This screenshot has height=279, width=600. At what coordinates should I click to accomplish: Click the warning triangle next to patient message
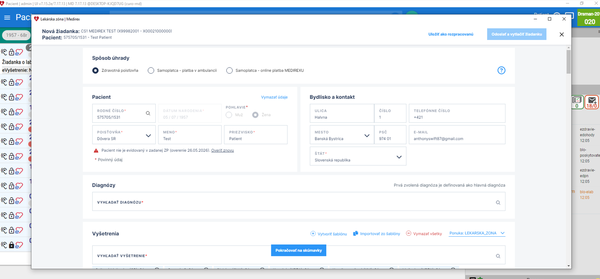coord(96,150)
